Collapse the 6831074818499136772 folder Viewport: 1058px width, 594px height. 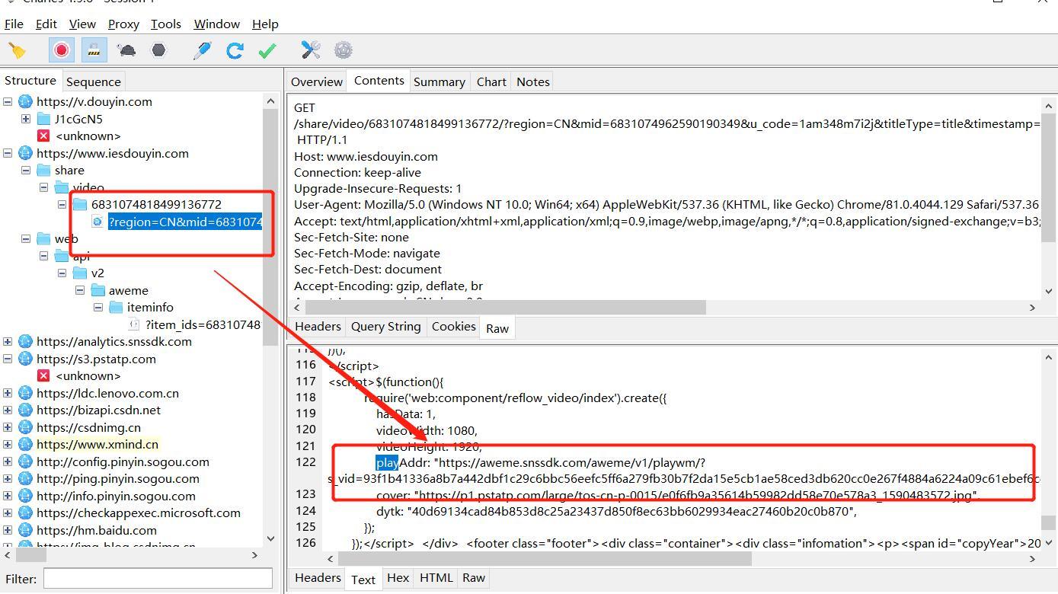click(x=62, y=204)
